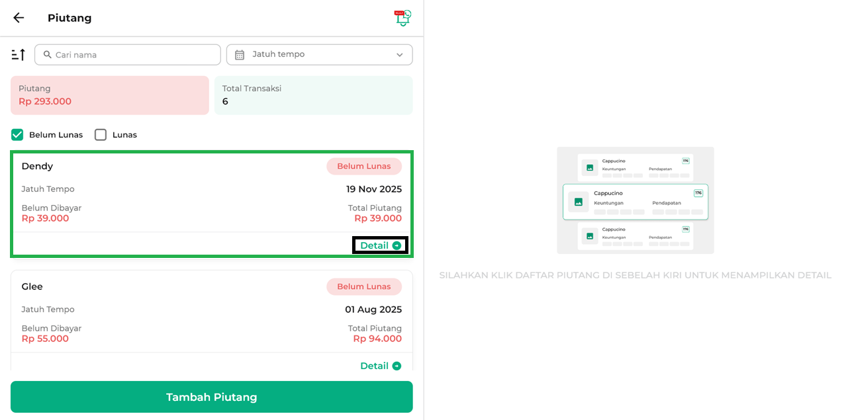Enable the Lunas checkbox
This screenshot has height=420, width=846.
pos(101,135)
